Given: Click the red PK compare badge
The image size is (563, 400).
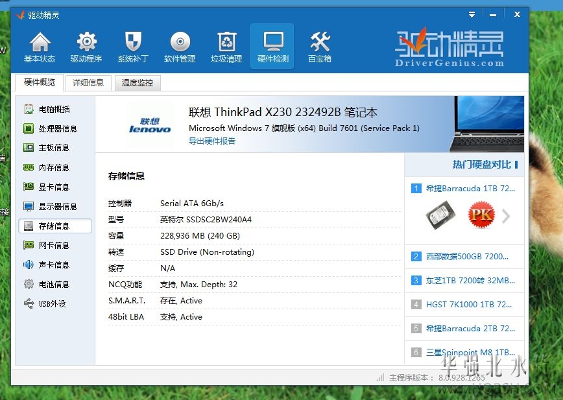Looking at the screenshot, I should 481,215.
